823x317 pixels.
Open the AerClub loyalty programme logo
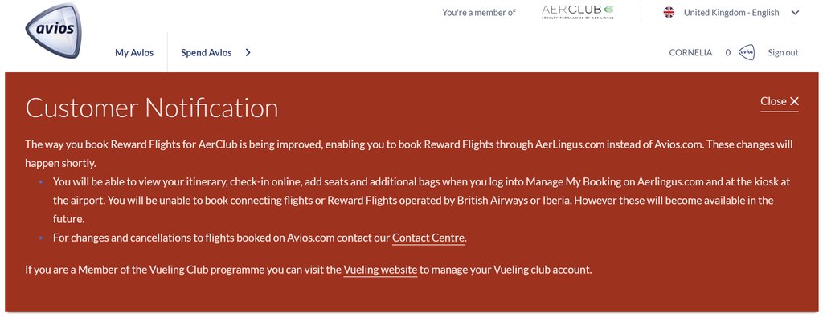pos(577,12)
